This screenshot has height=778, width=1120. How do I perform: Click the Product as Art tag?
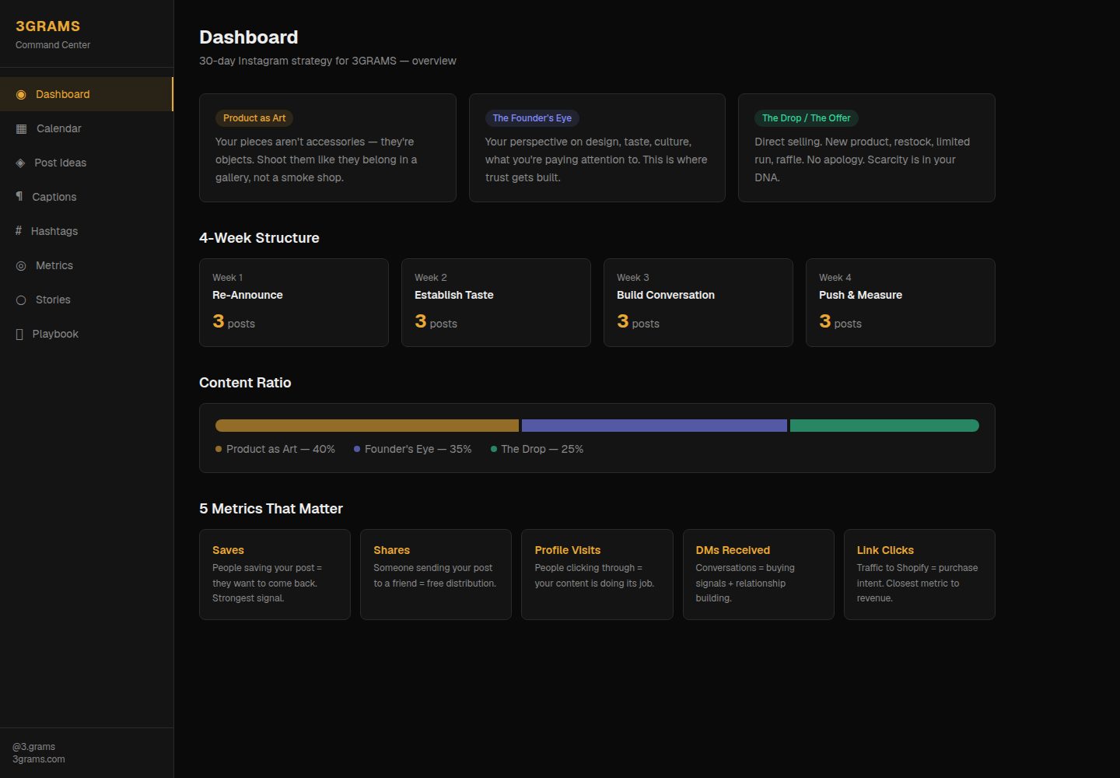tap(254, 118)
